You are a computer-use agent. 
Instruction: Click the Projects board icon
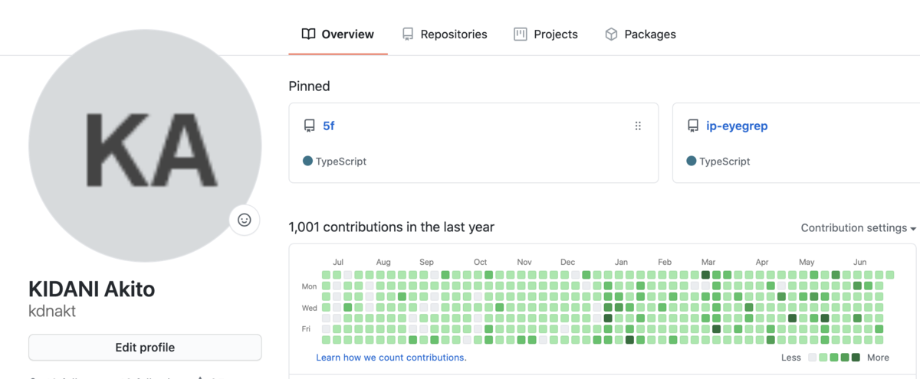tap(521, 34)
